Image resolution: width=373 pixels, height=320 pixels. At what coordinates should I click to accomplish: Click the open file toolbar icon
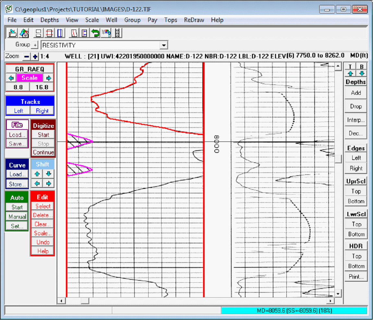coord(13,33)
